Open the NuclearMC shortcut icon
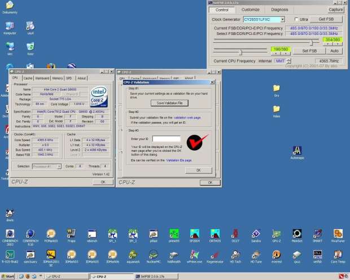This screenshot has height=280, width=350. 154,255
